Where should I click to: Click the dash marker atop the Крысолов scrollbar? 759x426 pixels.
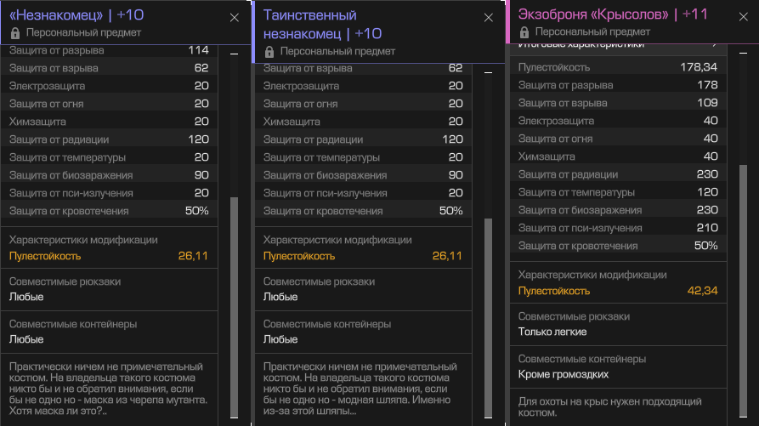point(743,53)
